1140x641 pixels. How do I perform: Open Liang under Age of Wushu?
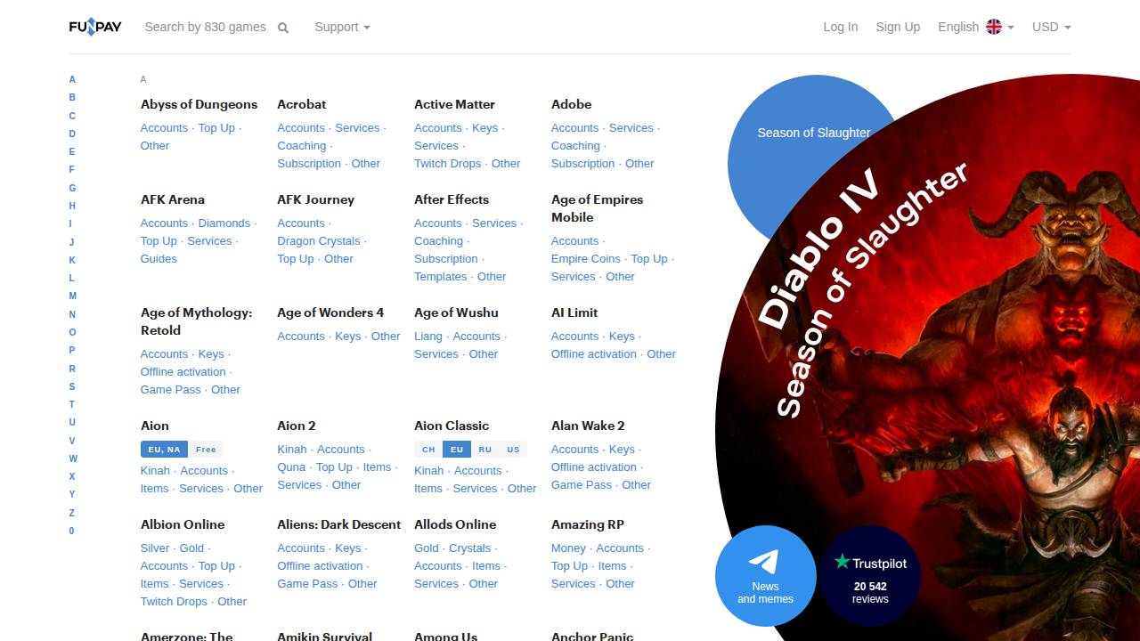(428, 337)
